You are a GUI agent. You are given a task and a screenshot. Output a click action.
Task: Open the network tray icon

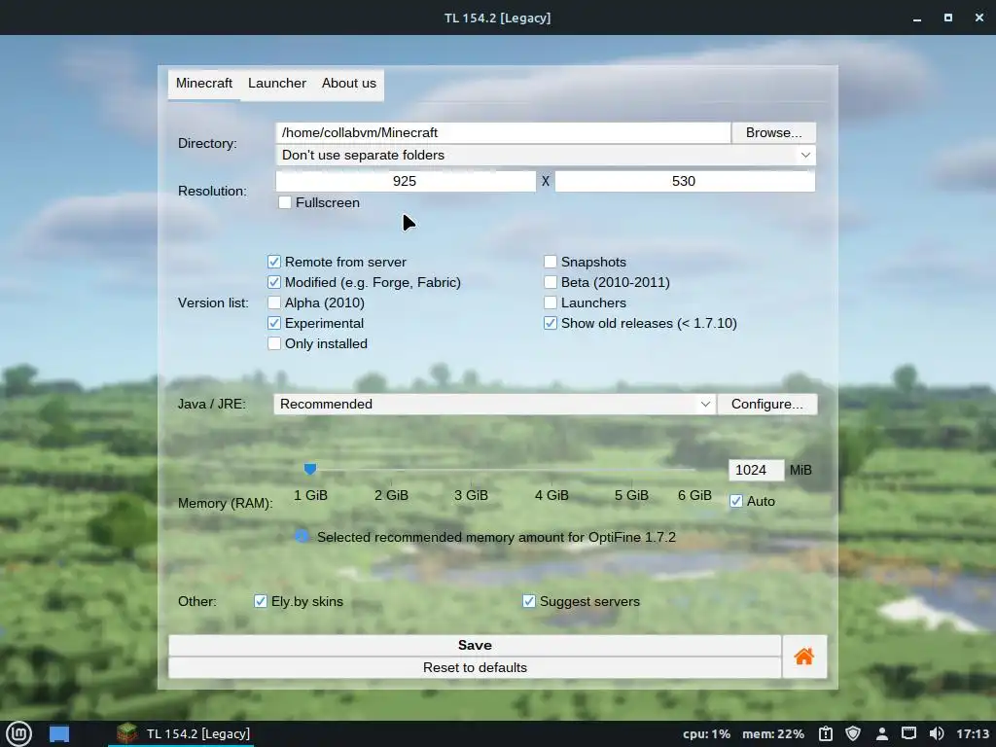(909, 733)
